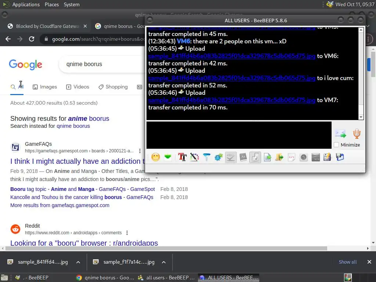This screenshot has height=282, width=376.
Task: Click the BeeBEEP bee tray icon in top panel
Action: coord(330,4)
